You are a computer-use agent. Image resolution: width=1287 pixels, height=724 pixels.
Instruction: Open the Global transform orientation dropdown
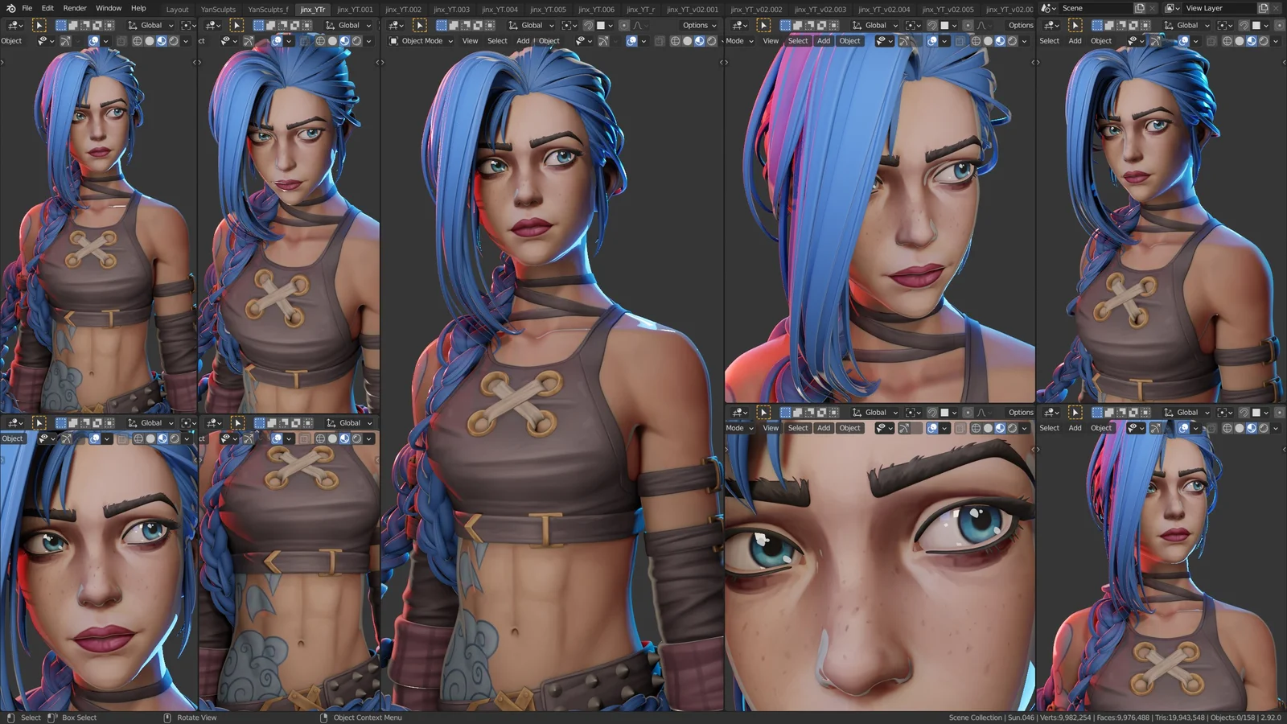coord(532,25)
